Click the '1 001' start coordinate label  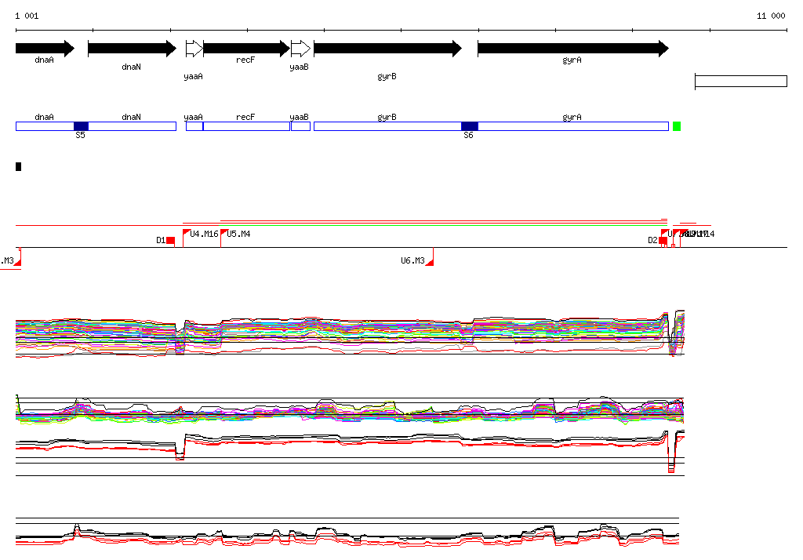coord(27,16)
